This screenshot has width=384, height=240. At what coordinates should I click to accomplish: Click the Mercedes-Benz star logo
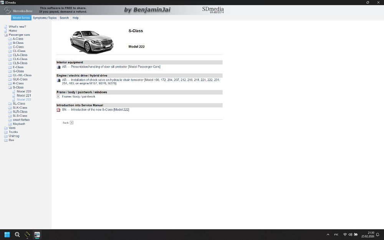tap(7, 10)
